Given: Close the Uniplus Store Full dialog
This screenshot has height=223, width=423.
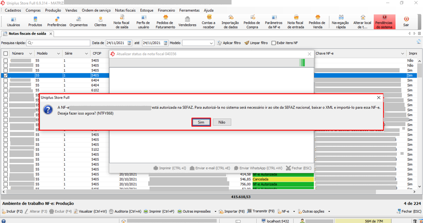Looking at the screenshot, I should tap(378, 97).
